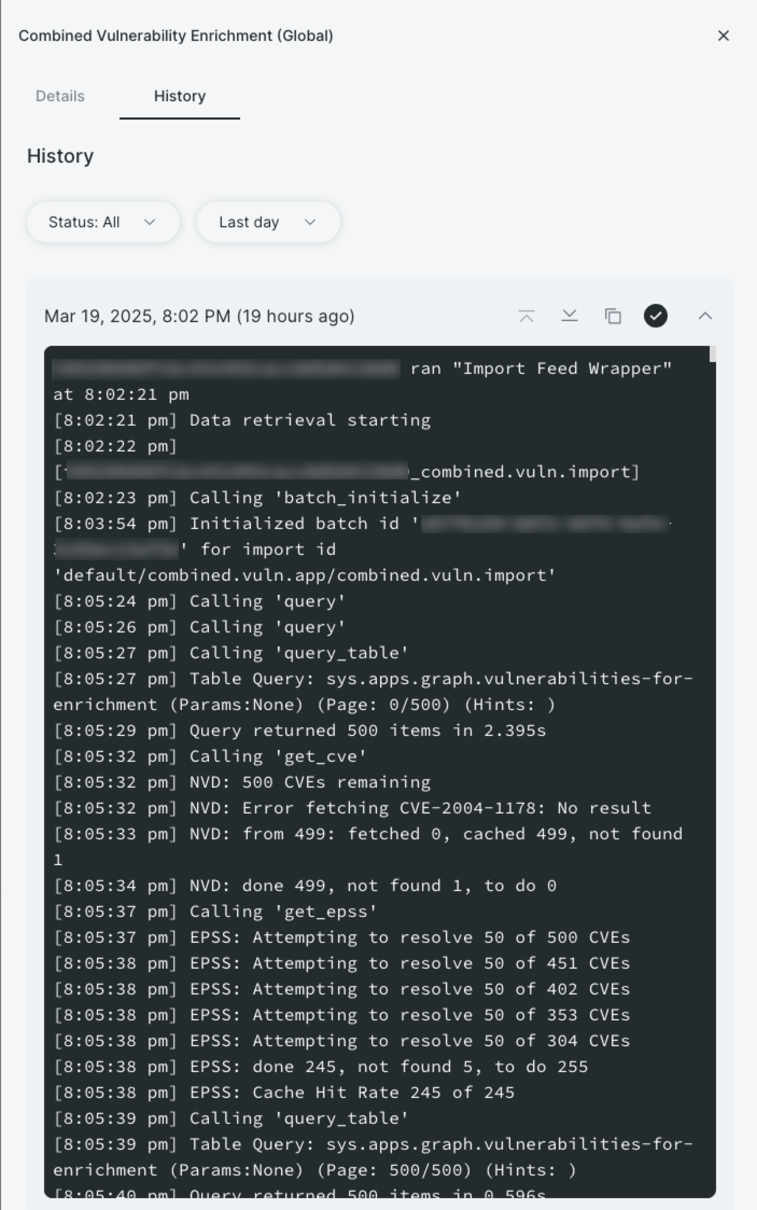Collapse the Mar 19 run entry
The image size is (757, 1210).
click(x=705, y=316)
